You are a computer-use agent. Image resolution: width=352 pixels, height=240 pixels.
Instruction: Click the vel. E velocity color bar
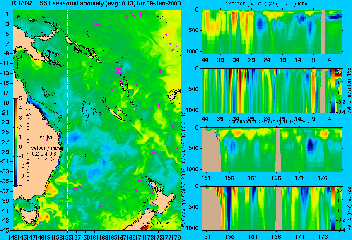[333, 90]
